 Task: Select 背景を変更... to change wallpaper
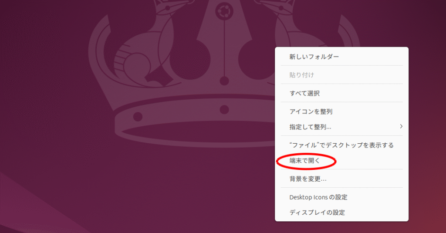341,179
